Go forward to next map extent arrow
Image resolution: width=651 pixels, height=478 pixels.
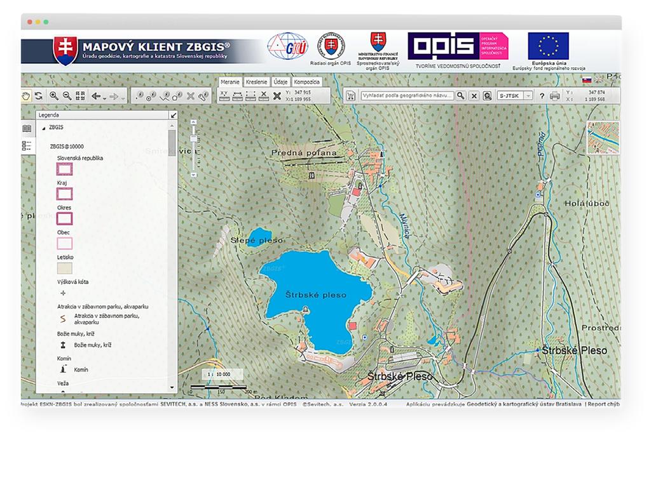pos(114,96)
